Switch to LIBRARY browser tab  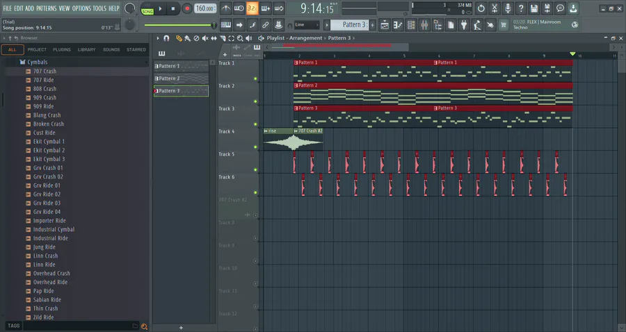(87, 50)
